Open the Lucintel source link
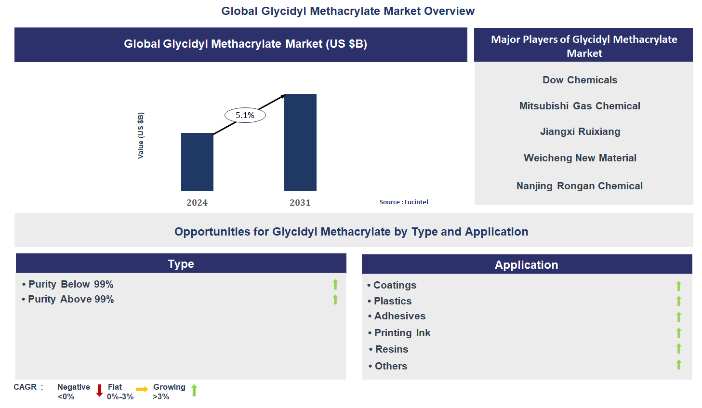The height and width of the screenshot is (408, 702). tap(404, 202)
